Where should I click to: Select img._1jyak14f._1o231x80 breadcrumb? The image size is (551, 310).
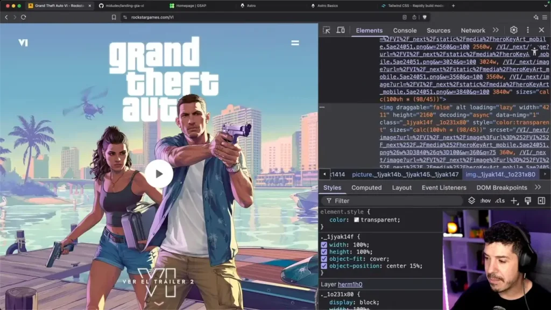point(500,174)
